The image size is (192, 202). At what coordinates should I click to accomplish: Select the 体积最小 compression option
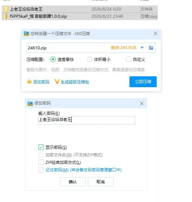coord(90,59)
